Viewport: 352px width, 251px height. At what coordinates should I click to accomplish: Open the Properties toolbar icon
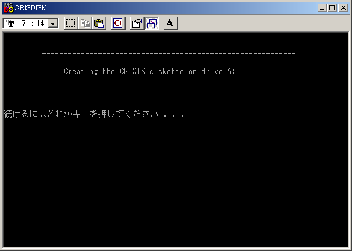[x=137, y=23]
